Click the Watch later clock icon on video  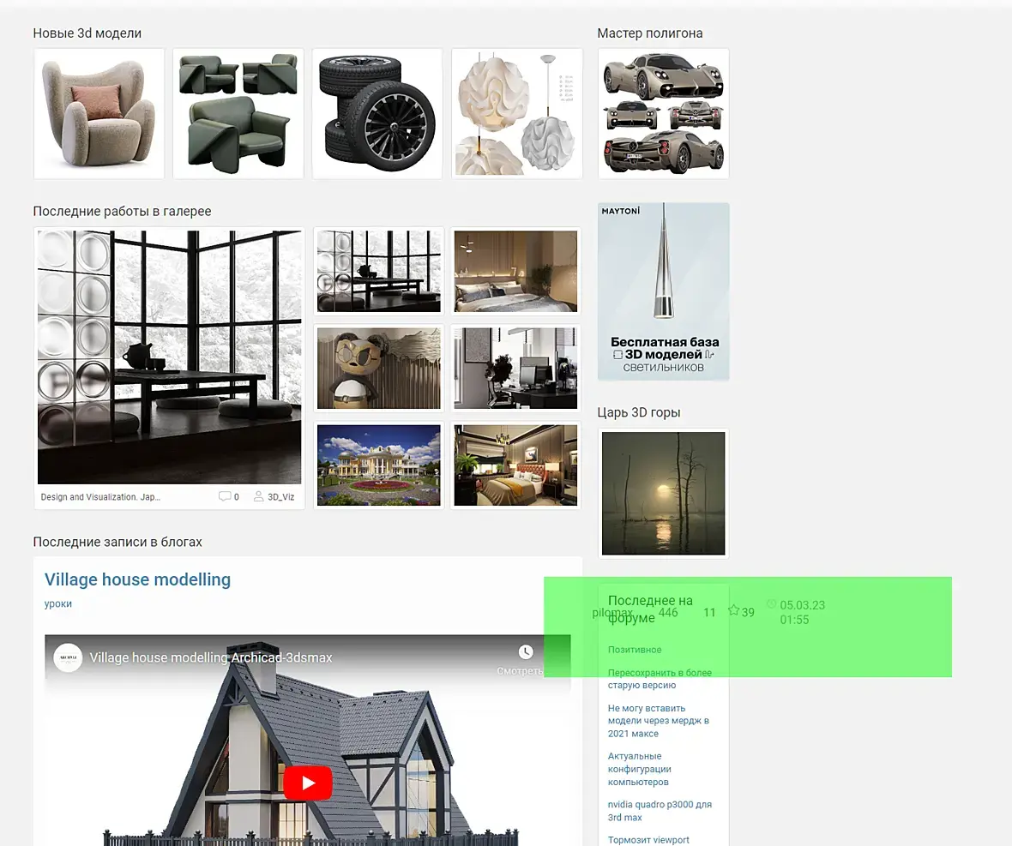point(526,652)
